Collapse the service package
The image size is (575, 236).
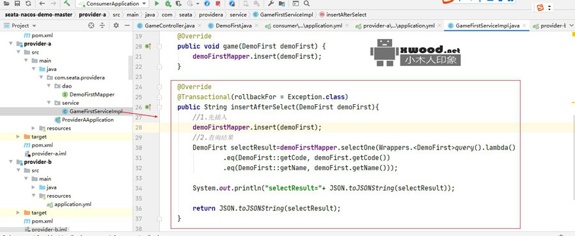pos(49,103)
